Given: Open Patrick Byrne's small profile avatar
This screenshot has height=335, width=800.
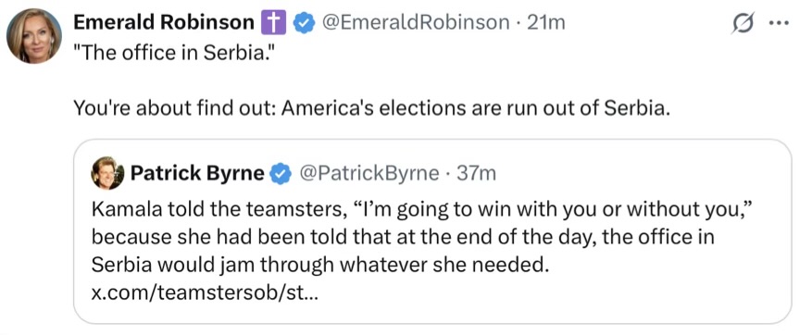Looking at the screenshot, I should (x=107, y=173).
